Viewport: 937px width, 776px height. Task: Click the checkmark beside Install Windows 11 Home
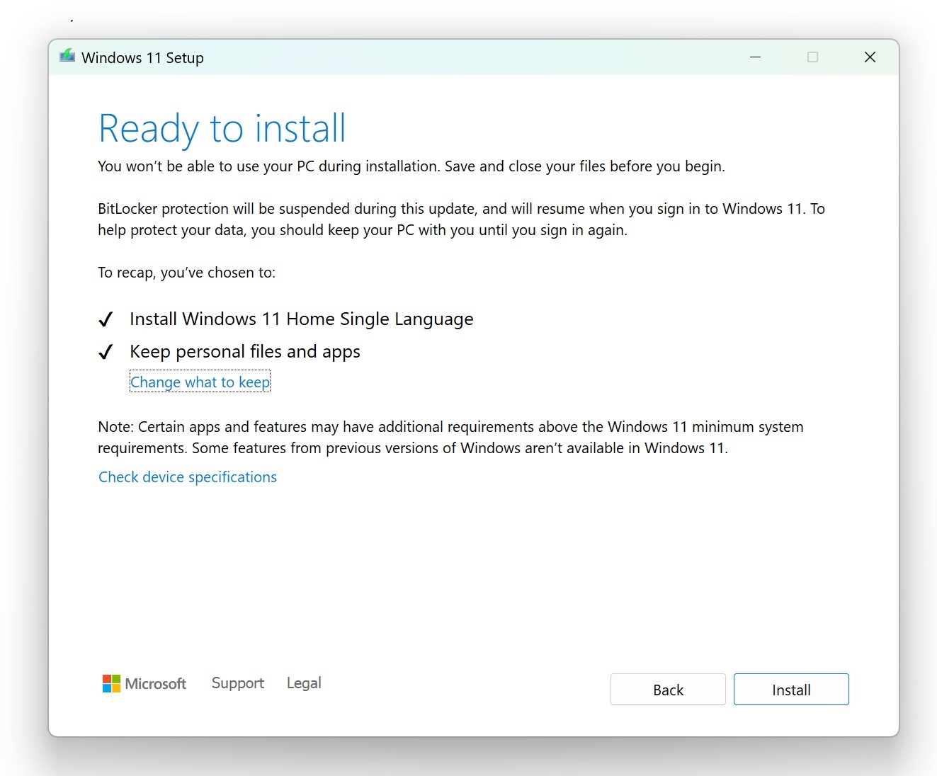point(106,319)
